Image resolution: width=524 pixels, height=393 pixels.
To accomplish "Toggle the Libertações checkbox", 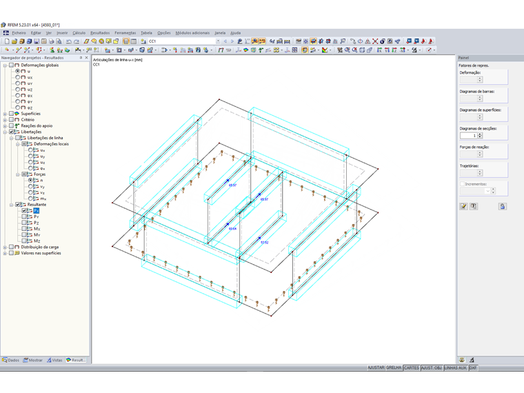I will 11,132.
